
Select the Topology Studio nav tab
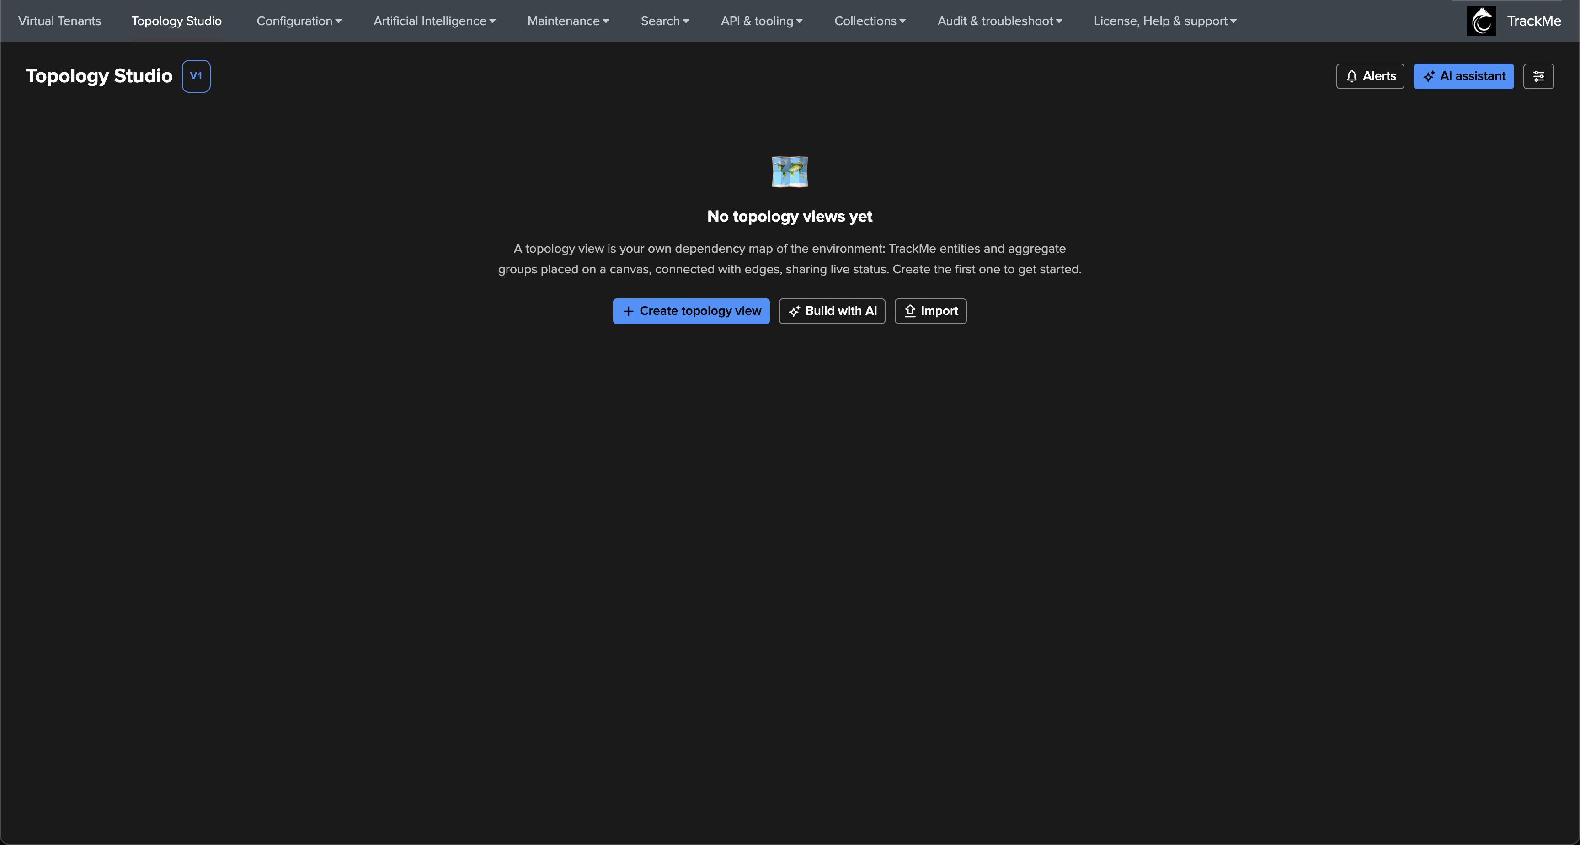point(176,21)
